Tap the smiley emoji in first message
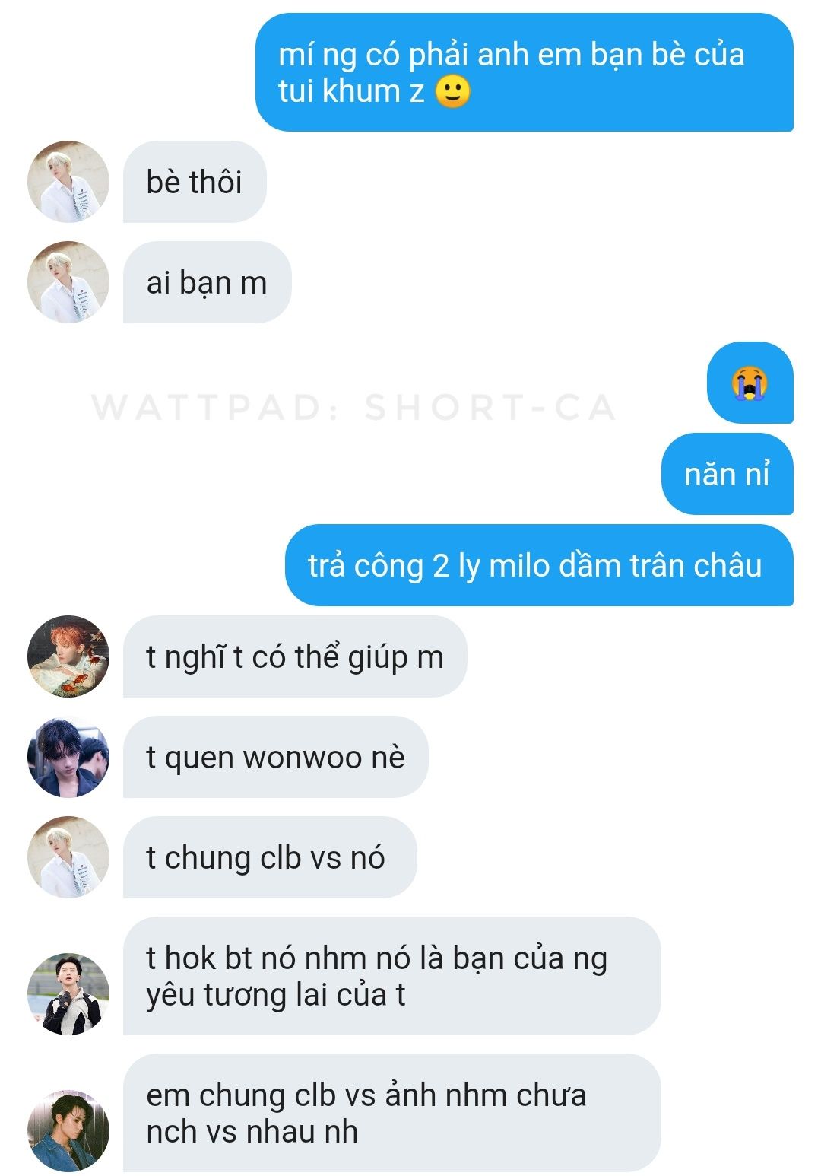 [x=453, y=92]
